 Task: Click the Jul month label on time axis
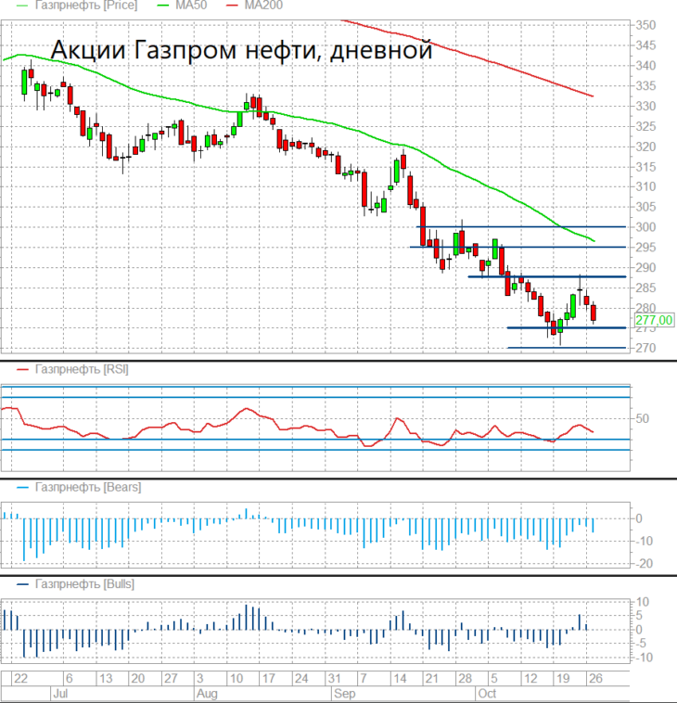click(60, 694)
